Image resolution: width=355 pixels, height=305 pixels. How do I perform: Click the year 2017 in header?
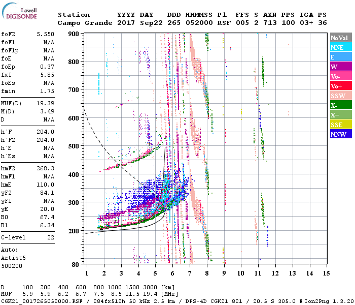click(x=126, y=23)
